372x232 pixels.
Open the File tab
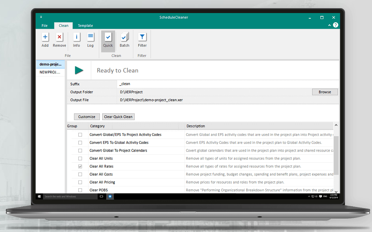(45, 25)
